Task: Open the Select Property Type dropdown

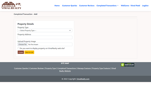Action: pos(45,31)
